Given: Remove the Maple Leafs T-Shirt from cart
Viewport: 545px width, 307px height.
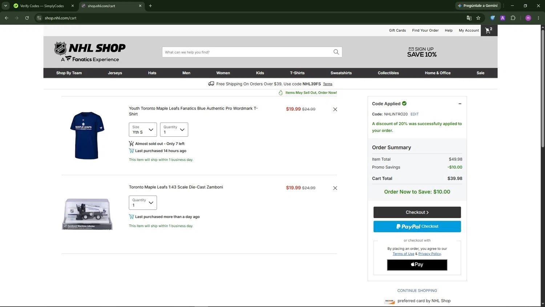Looking at the screenshot, I should (335, 109).
